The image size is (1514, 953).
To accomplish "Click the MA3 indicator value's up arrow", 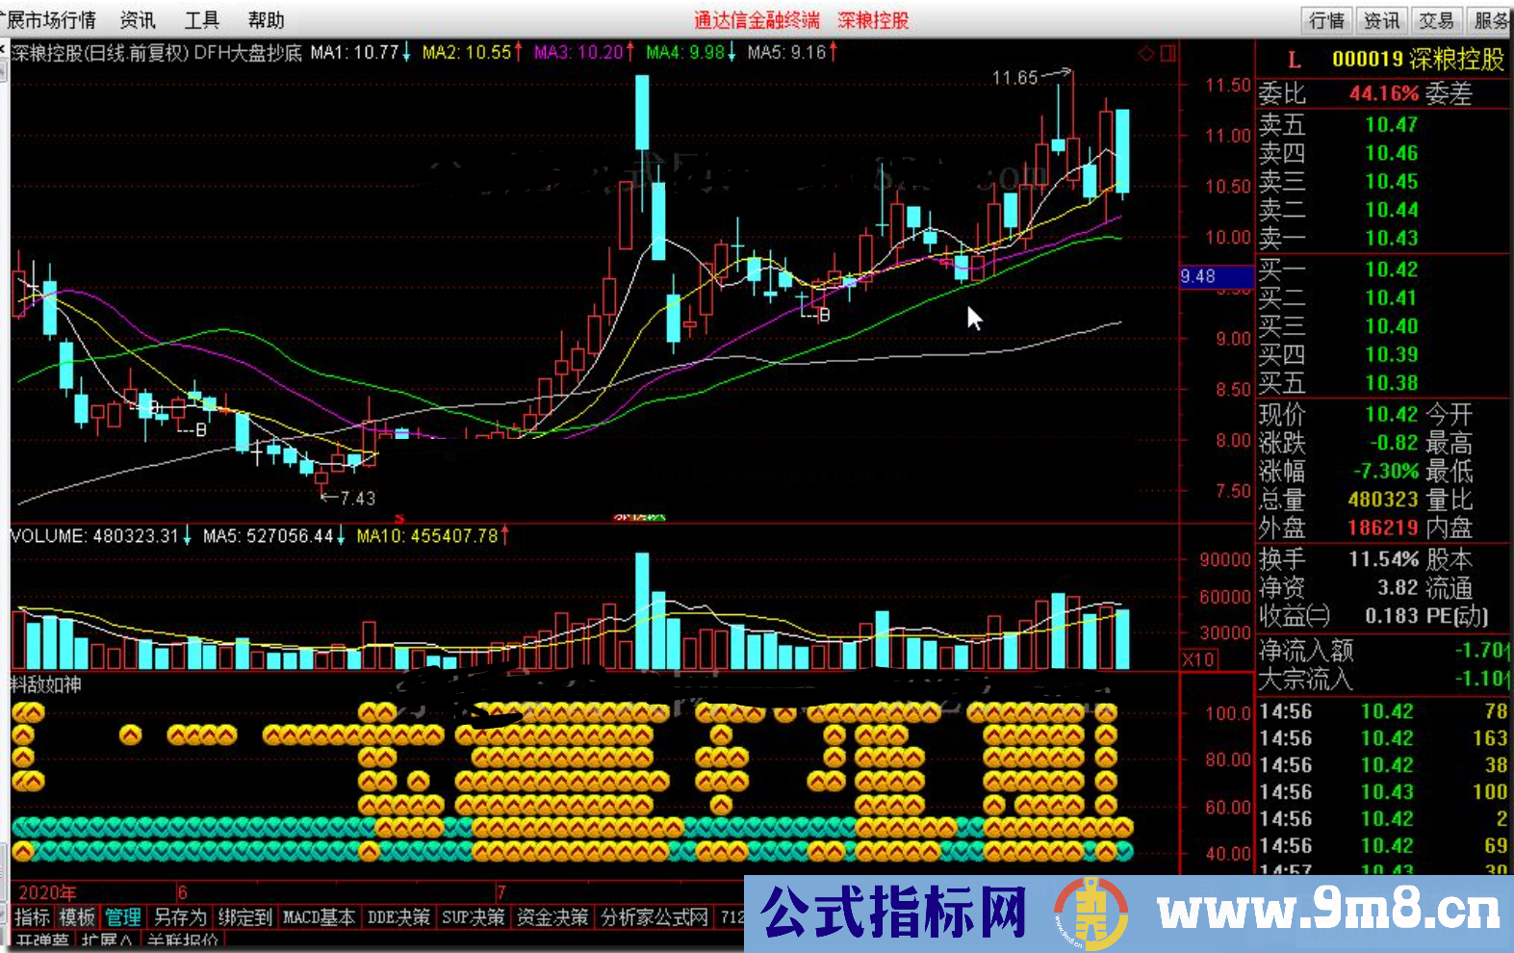I will point(630,52).
